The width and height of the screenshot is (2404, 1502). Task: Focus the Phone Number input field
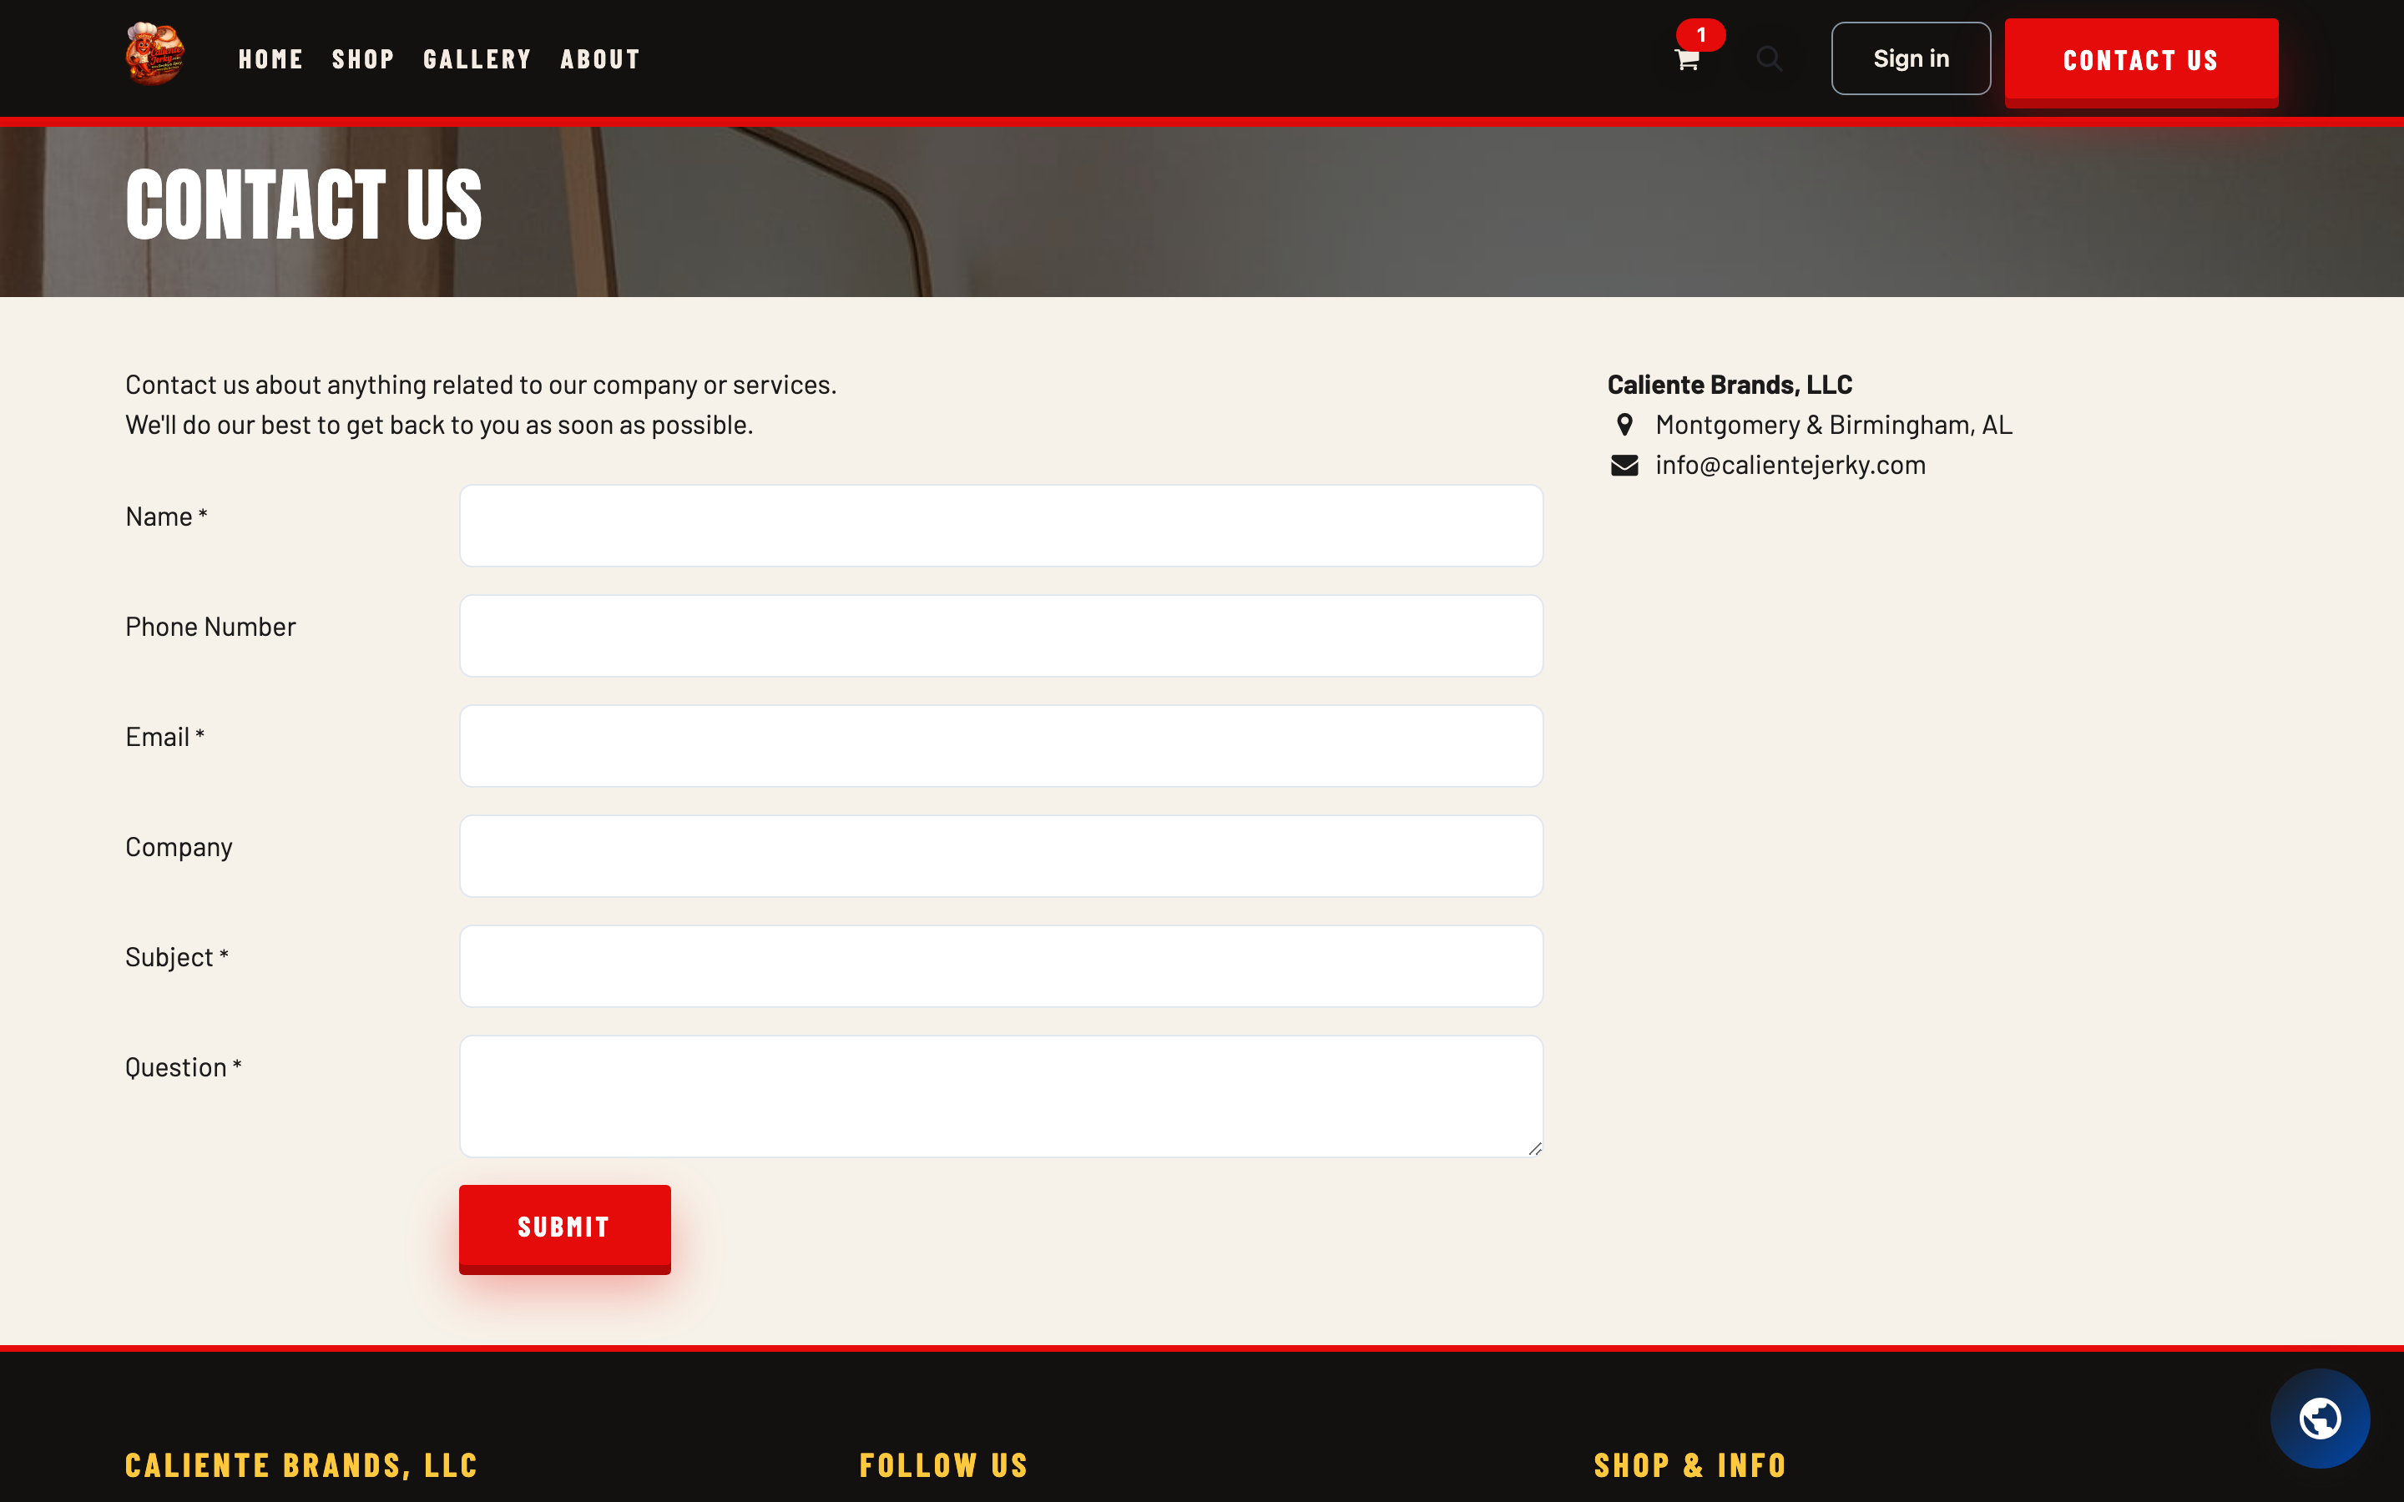tap(1000, 636)
